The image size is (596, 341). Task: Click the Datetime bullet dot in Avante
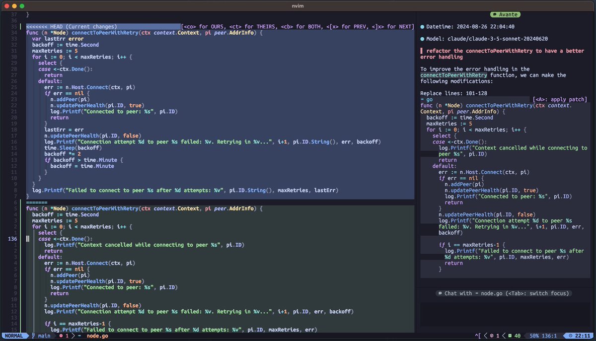(422, 27)
